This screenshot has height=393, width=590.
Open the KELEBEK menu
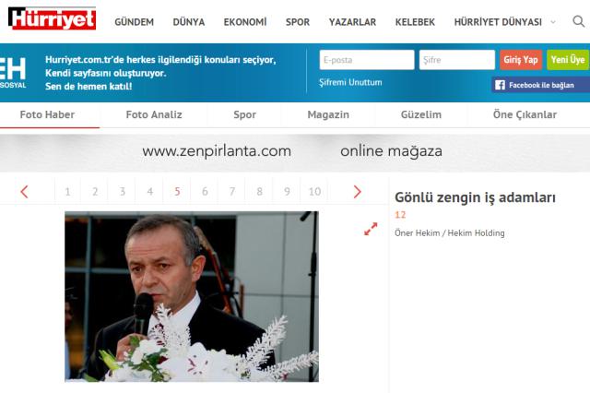(415, 22)
